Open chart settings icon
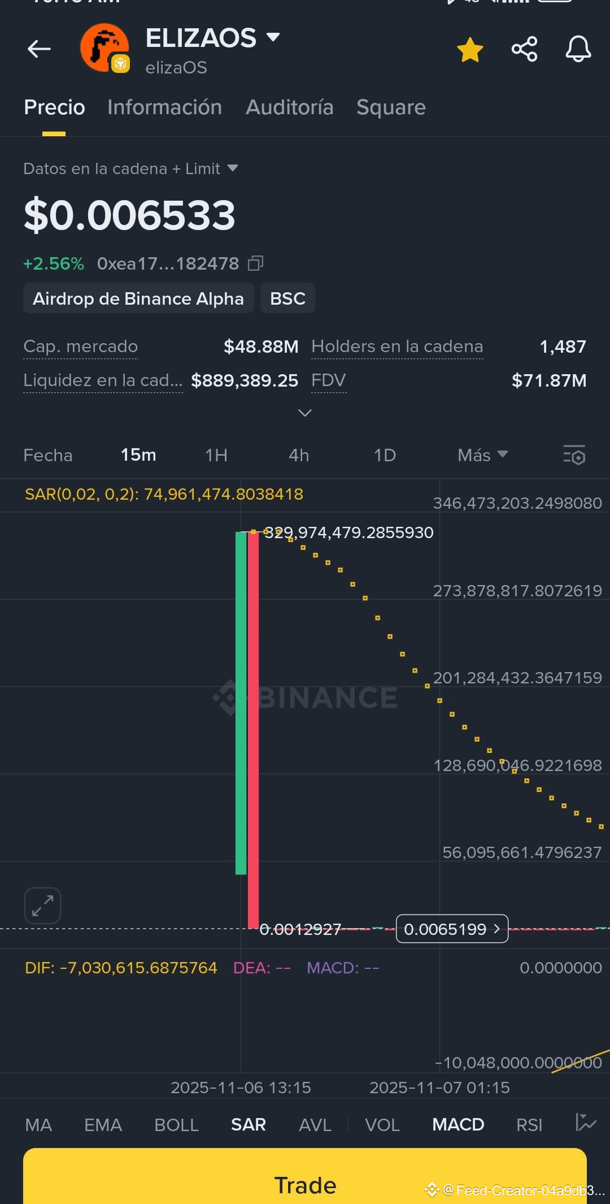The height and width of the screenshot is (1204, 610). pos(574,455)
